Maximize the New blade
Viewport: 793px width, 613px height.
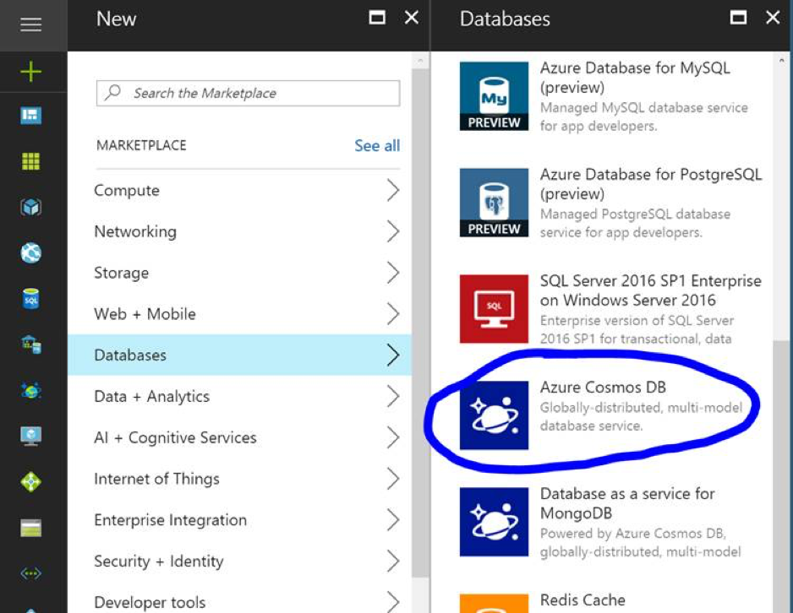377,18
